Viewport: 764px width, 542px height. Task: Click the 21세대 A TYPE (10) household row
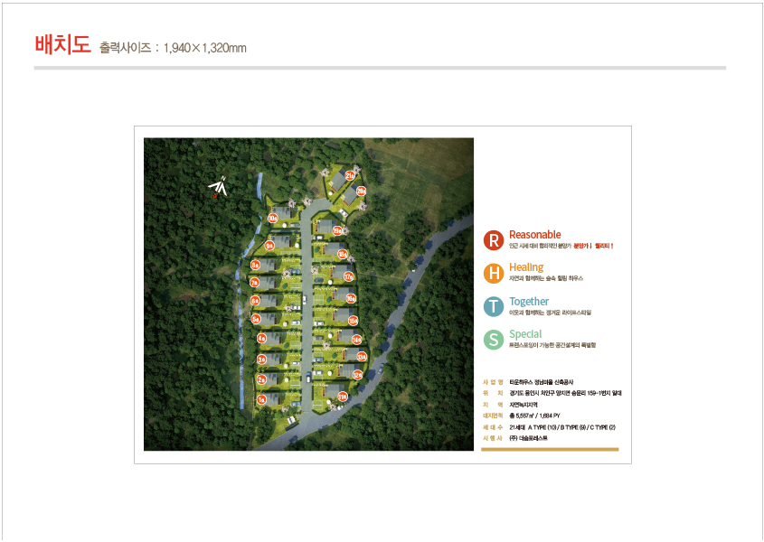[562, 427]
